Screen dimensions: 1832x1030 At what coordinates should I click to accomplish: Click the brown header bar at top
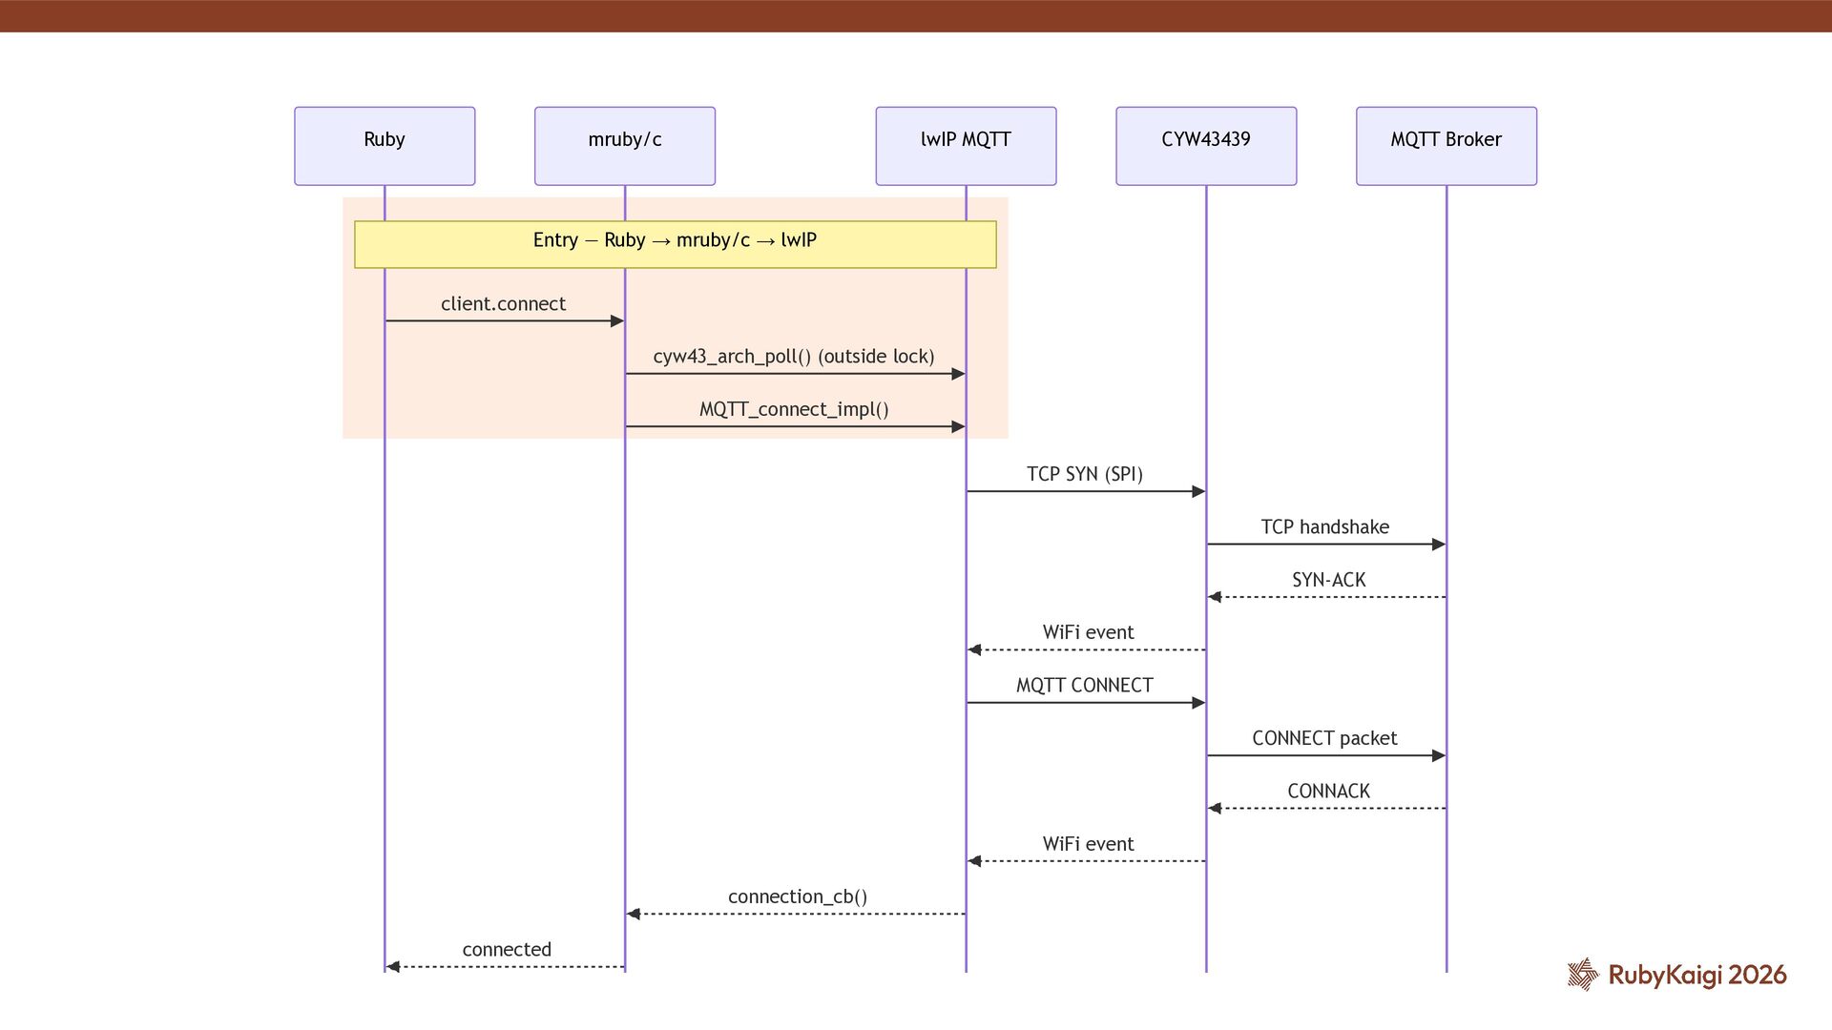tap(916, 16)
